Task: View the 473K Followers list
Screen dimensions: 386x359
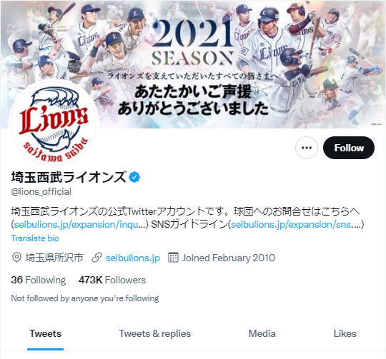Action: click(112, 280)
